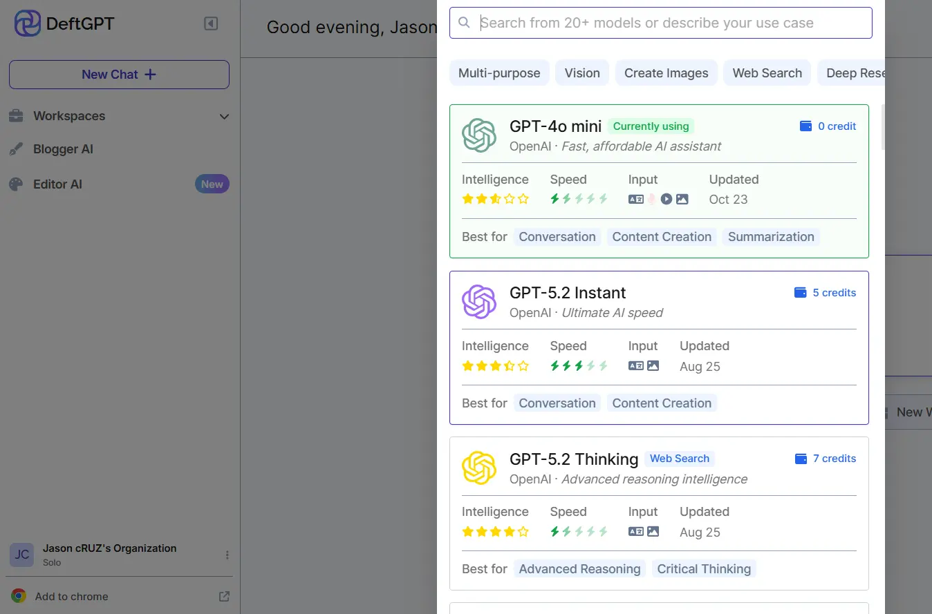932x614 pixels.
Task: Click GPT-5.2 Instant's Aug 25 date
Action: 700,367
